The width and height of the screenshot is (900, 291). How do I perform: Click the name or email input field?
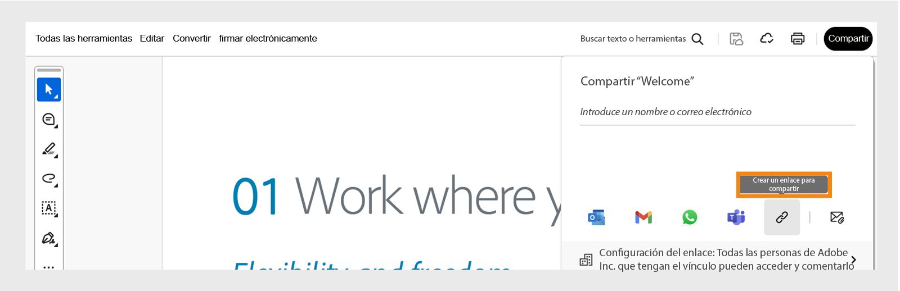point(717,112)
